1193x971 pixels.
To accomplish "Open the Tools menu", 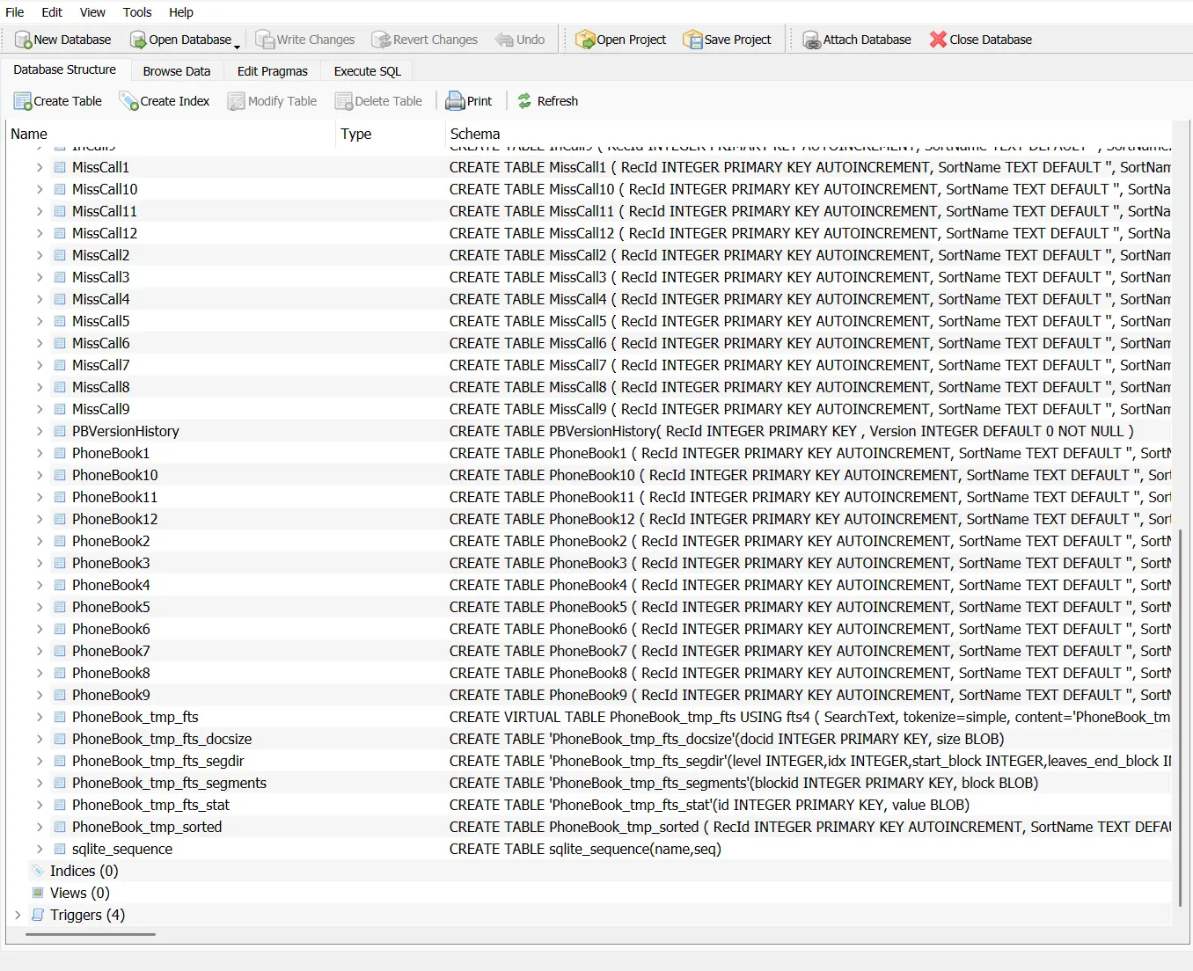I will point(137,12).
